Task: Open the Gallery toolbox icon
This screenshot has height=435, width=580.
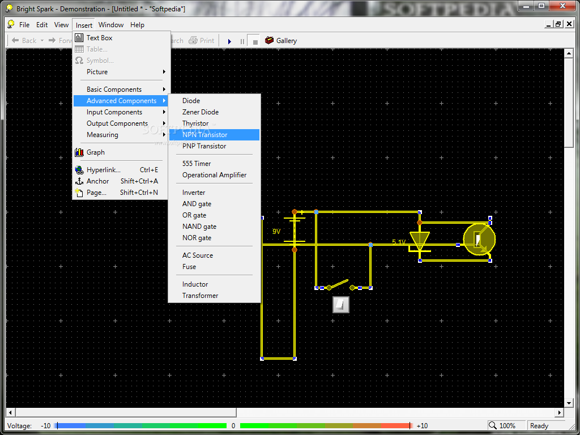Action: click(269, 40)
